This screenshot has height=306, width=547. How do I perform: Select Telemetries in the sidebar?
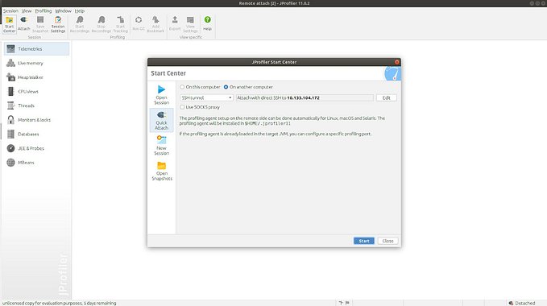click(36, 49)
